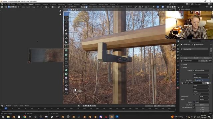Select the Move tool
213x119 pixels.
pyautogui.click(x=66, y=22)
